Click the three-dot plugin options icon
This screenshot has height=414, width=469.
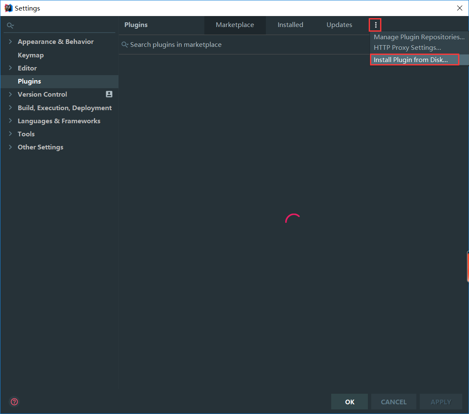(375, 25)
